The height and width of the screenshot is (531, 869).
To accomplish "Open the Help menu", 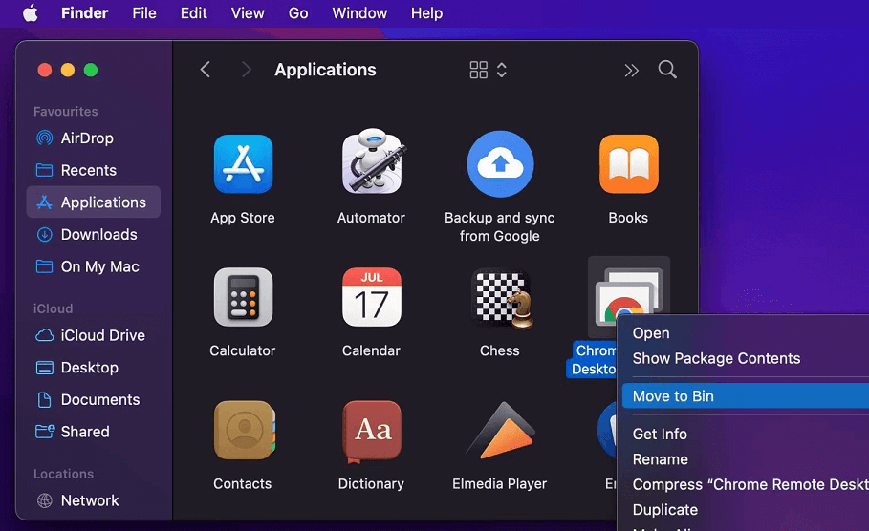I will point(426,12).
